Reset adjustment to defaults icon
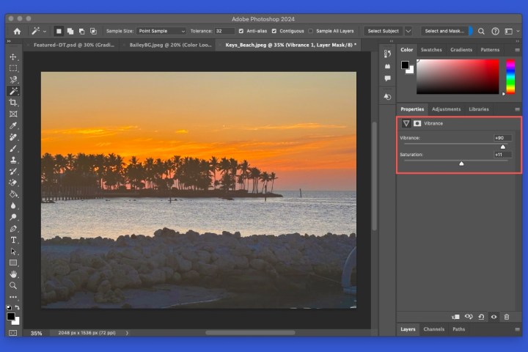528x352 pixels. (x=481, y=317)
